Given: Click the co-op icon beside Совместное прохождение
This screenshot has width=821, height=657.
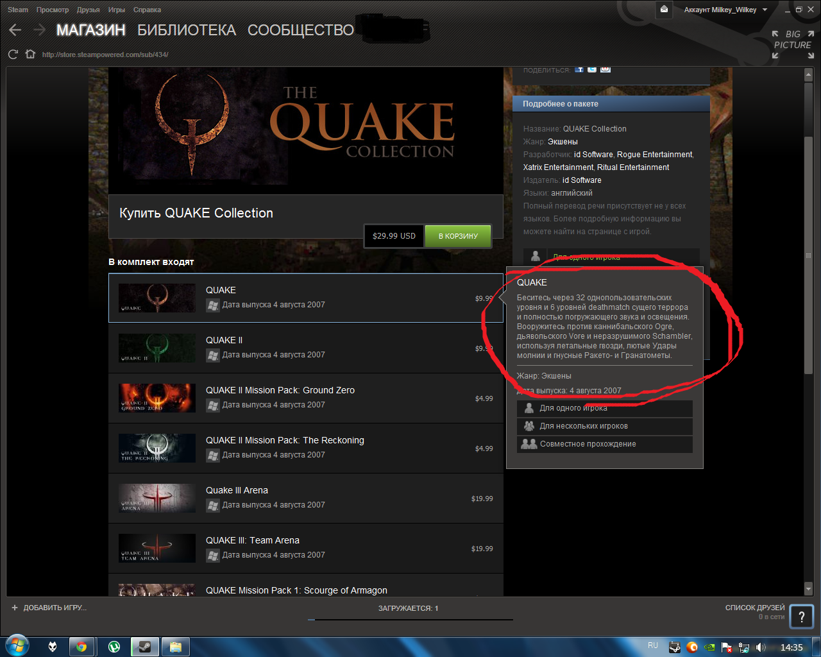Looking at the screenshot, I should [529, 443].
